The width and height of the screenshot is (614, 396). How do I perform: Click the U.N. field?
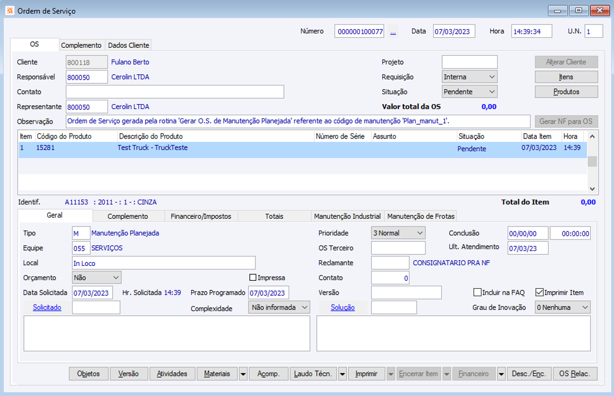click(x=594, y=31)
